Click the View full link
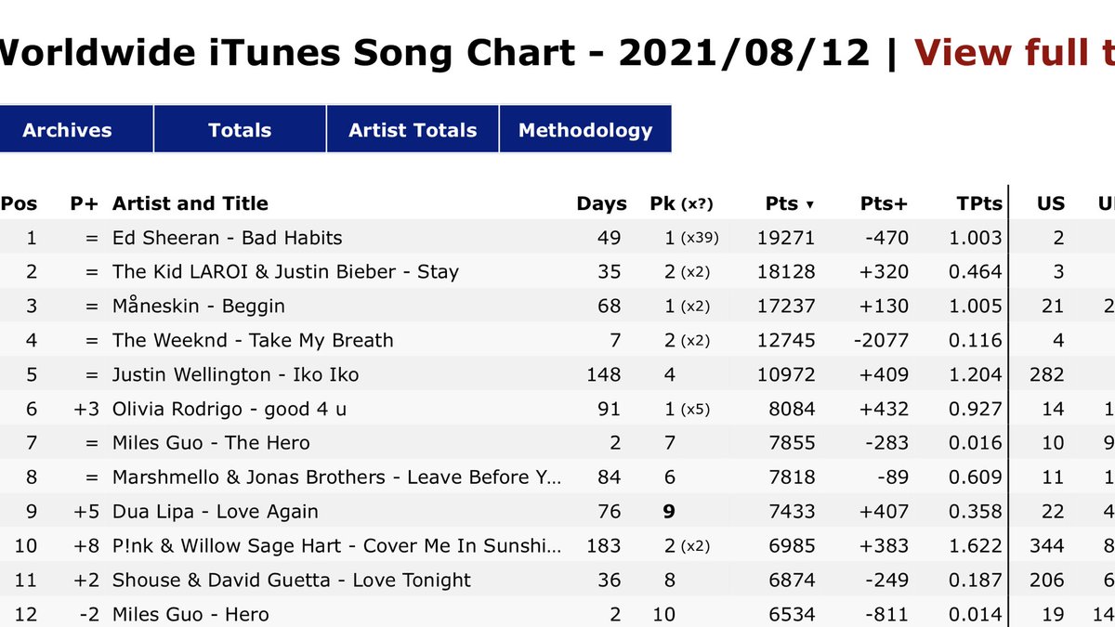The width and height of the screenshot is (1115, 627). pos(1015,52)
